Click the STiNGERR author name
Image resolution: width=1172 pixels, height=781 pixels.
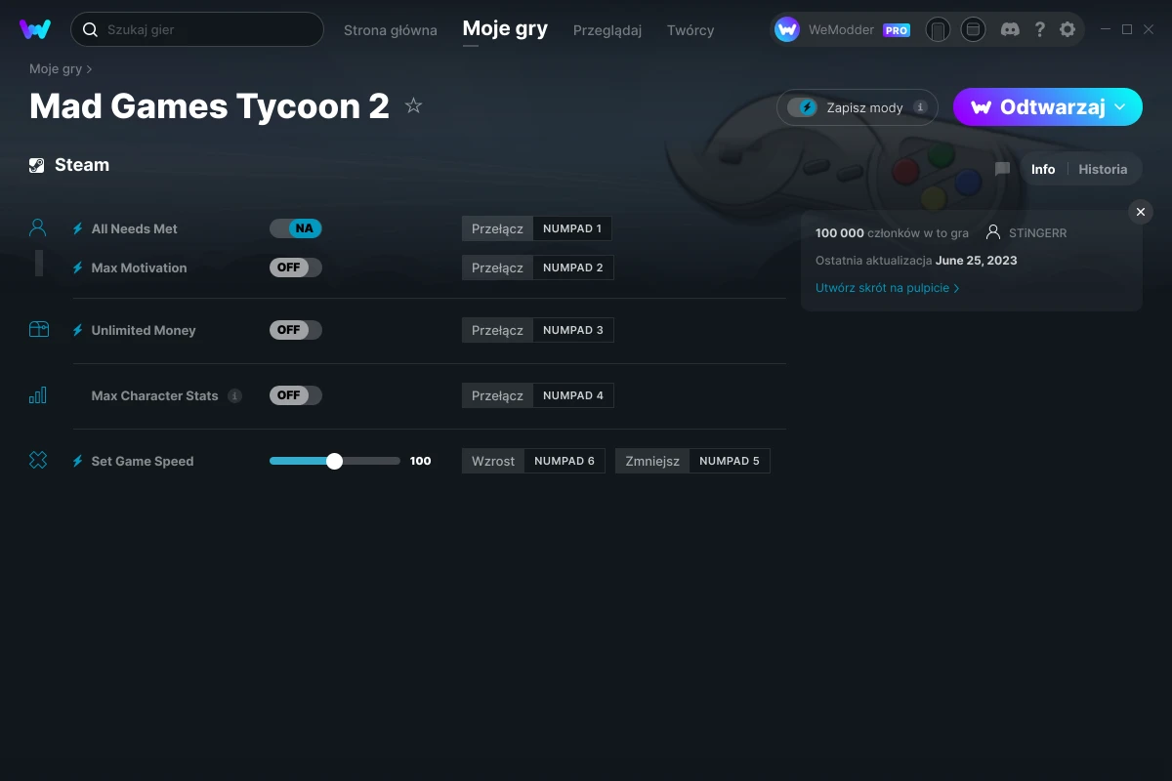coord(1038,233)
